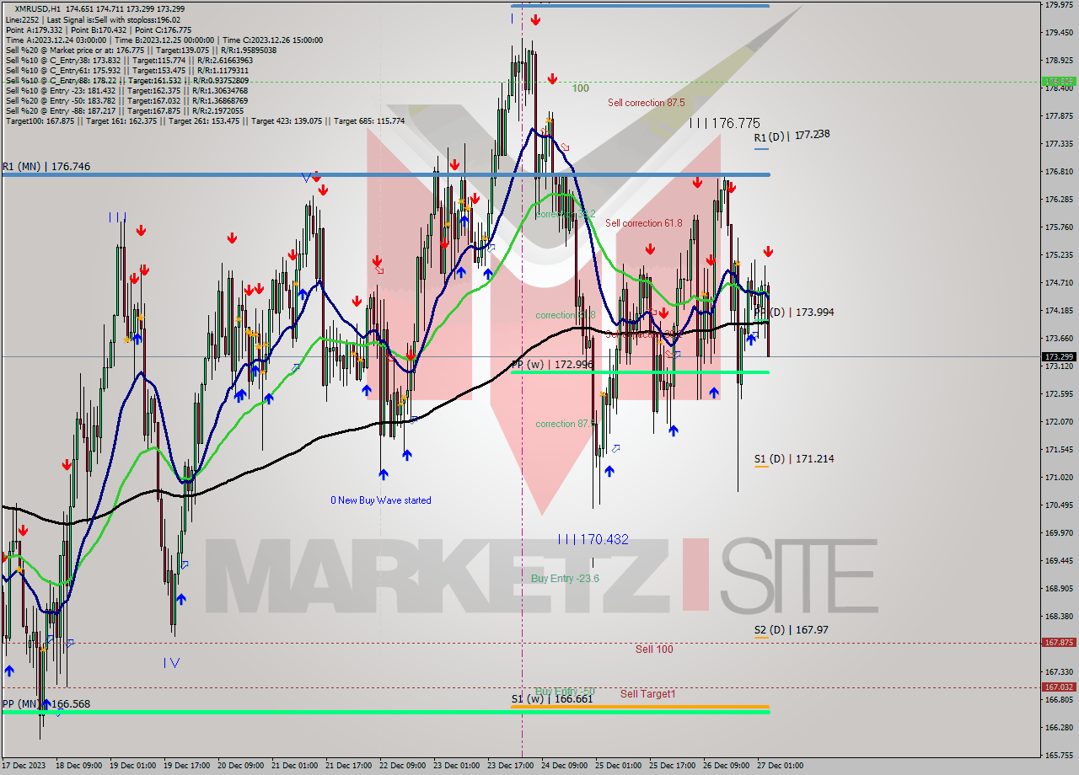
Task: Click the 172.070 price axis label
Action: (x=1058, y=421)
